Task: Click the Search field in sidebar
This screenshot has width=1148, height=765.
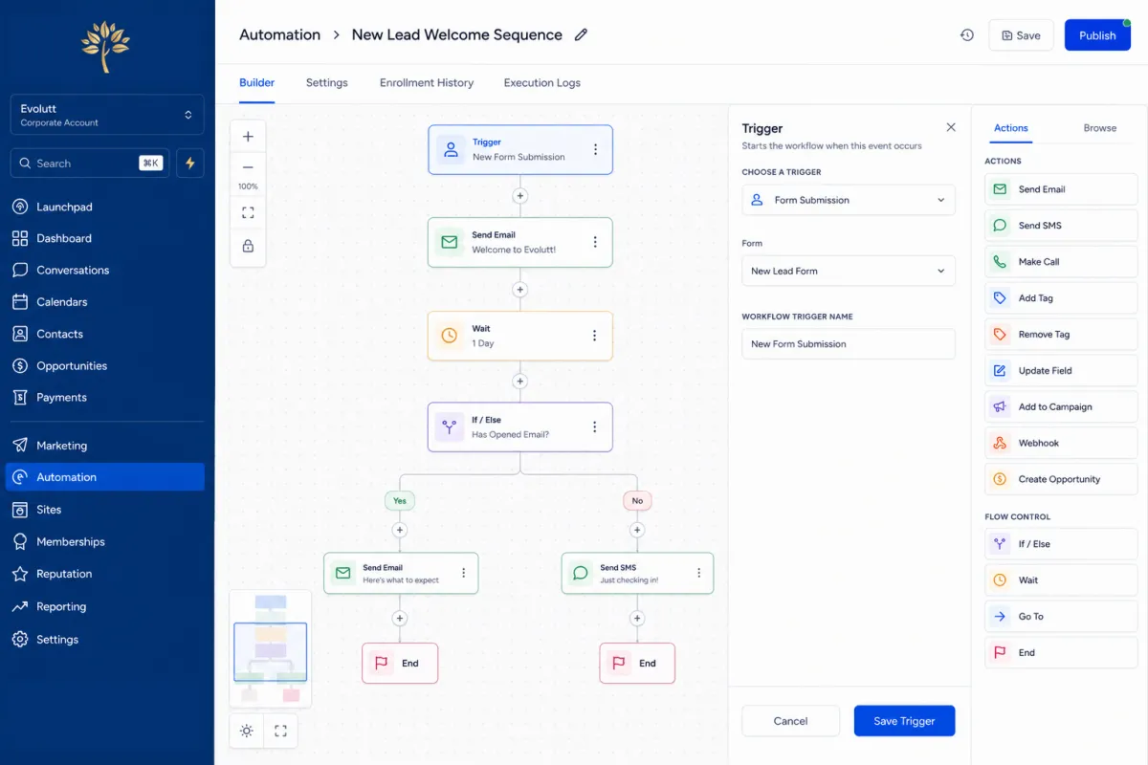Action: tap(90, 164)
